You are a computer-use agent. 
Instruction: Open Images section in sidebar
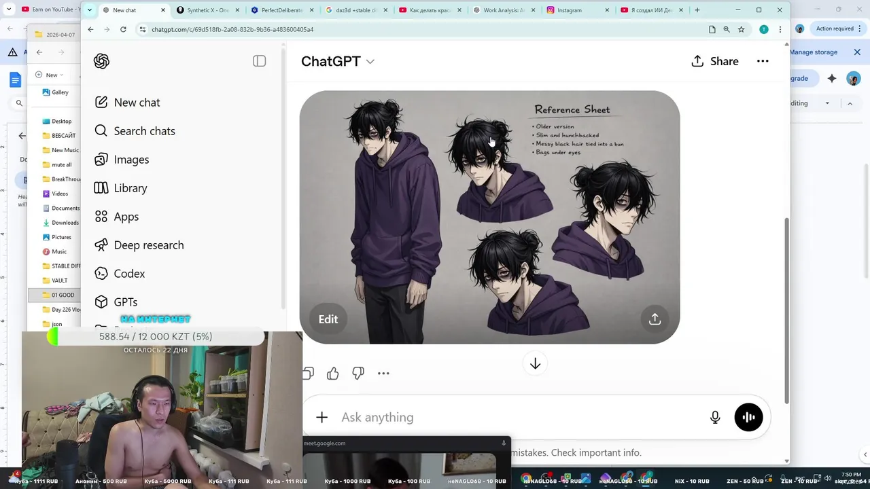122,160
